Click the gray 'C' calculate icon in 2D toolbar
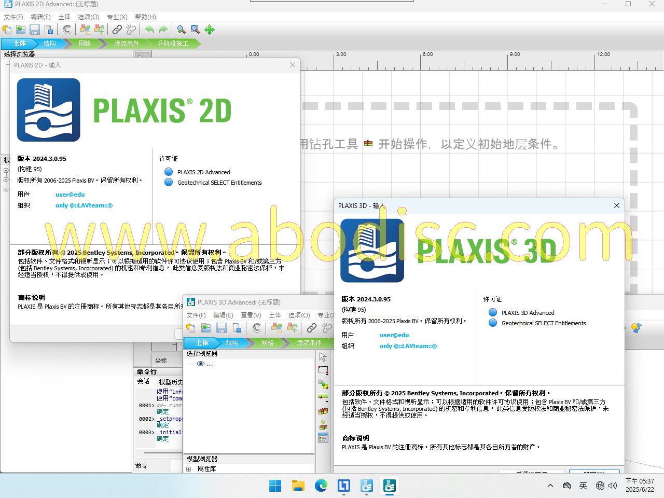The width and height of the screenshot is (664, 498). [x=67, y=30]
